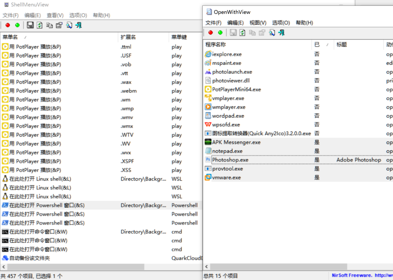
Task: Sort by the 扩展名 column header
Action: pyautogui.click(x=128, y=37)
